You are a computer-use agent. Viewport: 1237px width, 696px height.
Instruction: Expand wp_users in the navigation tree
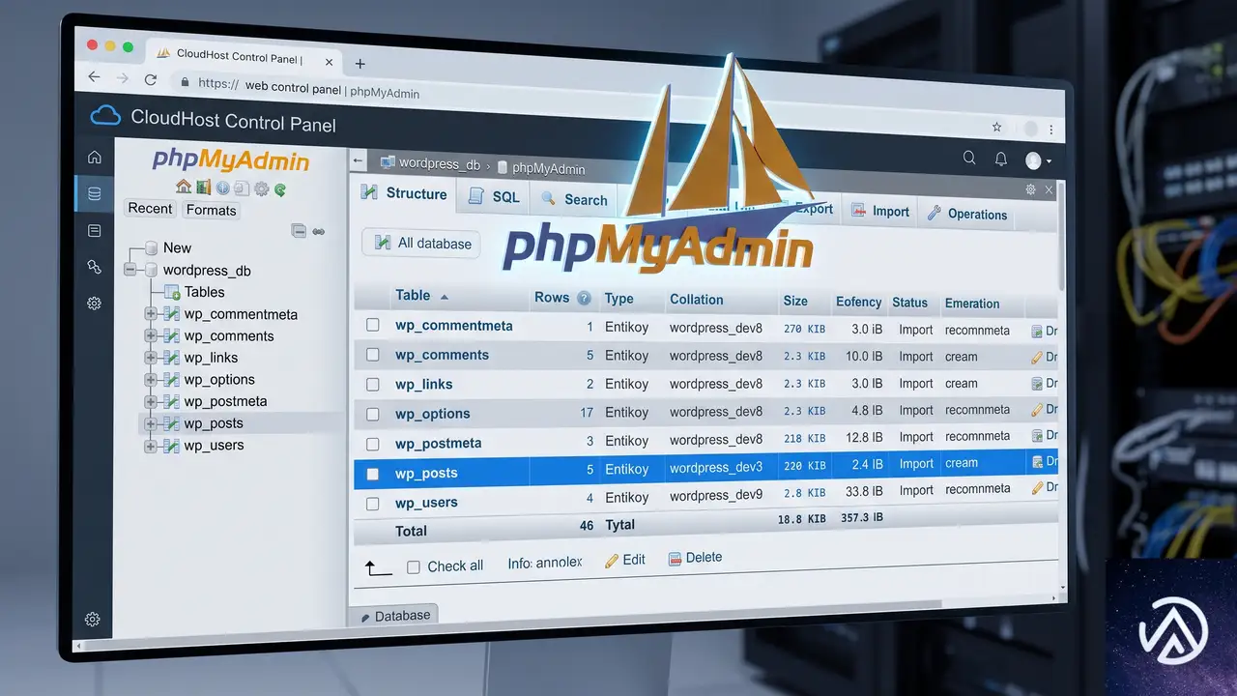151,446
